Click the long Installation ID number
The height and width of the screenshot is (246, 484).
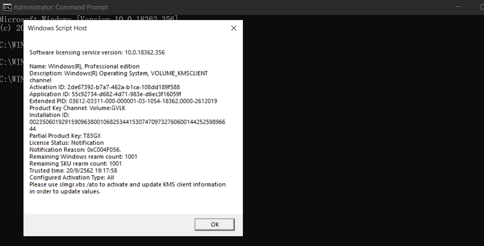(x=127, y=125)
